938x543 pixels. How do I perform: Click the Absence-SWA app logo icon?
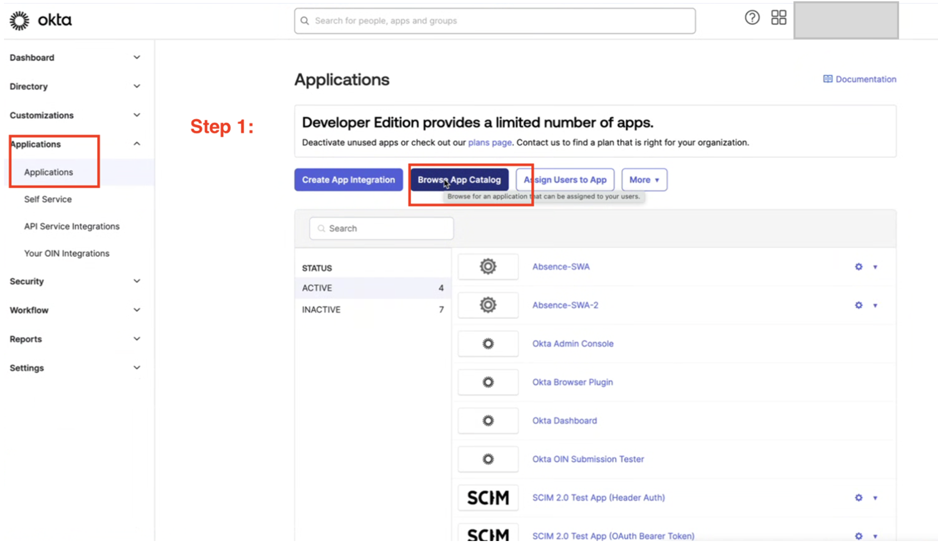click(488, 266)
